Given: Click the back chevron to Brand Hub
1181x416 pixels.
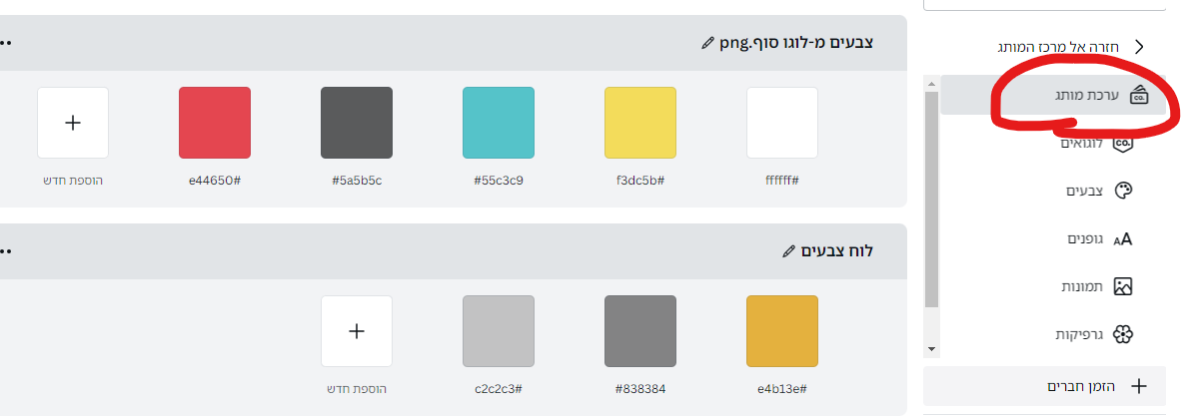Looking at the screenshot, I should click(x=1138, y=47).
